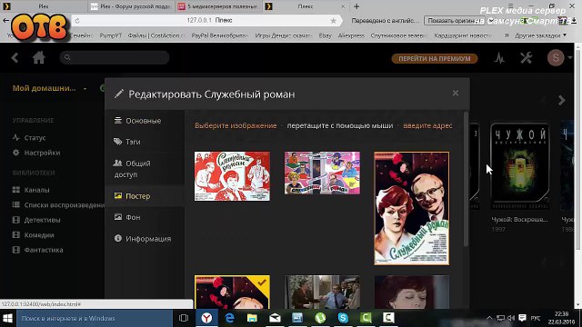Switch to Фон tab
The image size is (582, 327).
point(145,217)
